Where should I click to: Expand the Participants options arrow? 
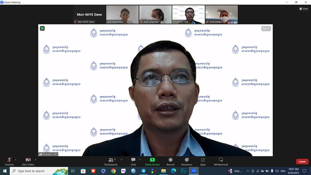point(121,160)
